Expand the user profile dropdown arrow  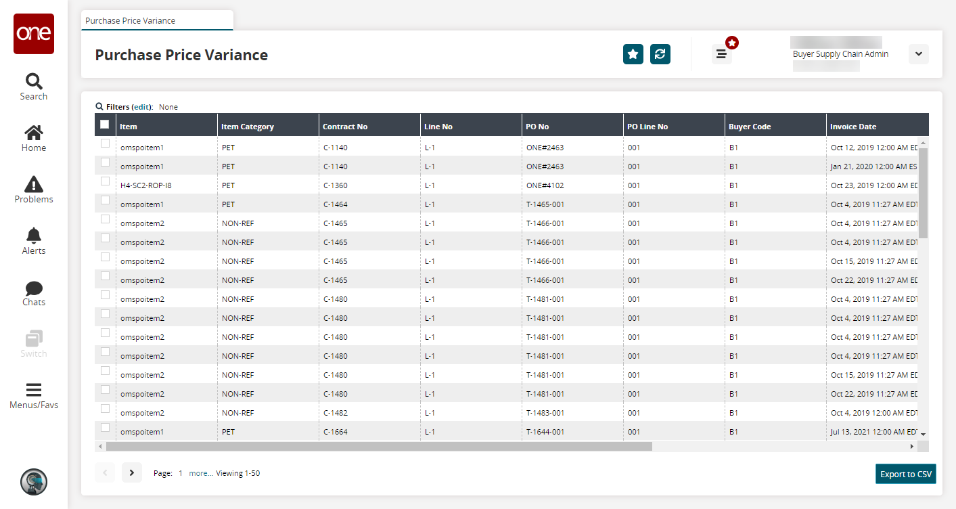[x=918, y=54]
